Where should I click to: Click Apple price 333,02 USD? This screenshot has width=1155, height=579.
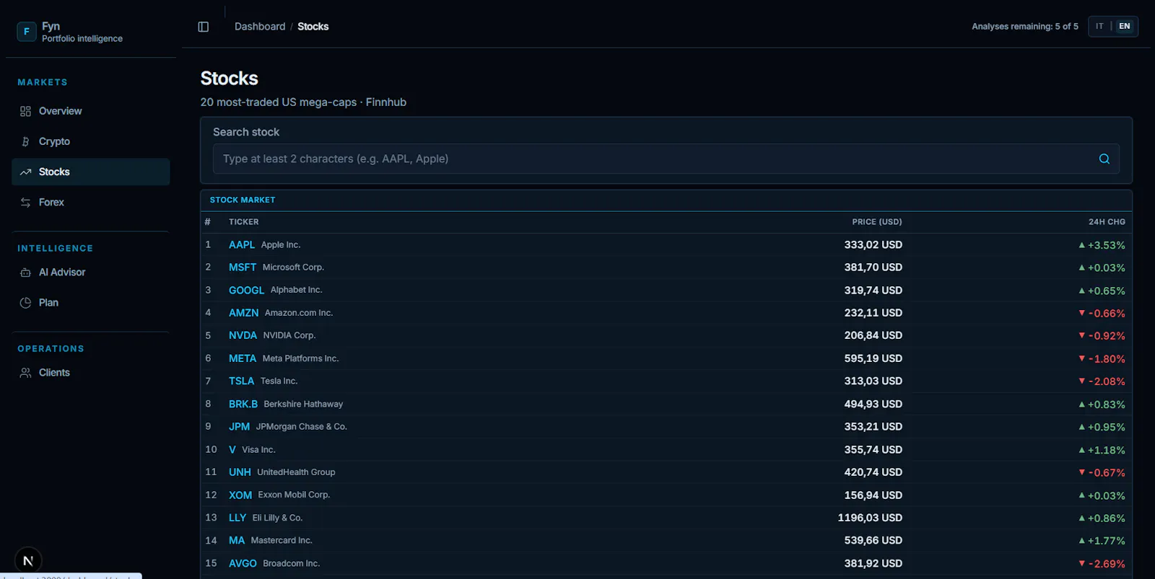click(873, 245)
